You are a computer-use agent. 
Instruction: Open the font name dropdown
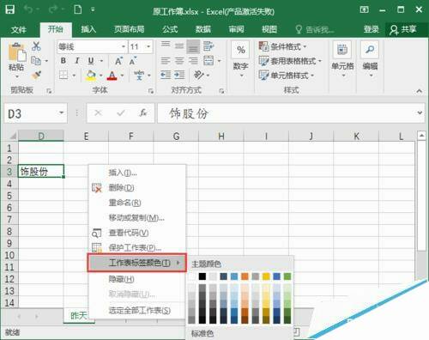pyautogui.click(x=124, y=46)
